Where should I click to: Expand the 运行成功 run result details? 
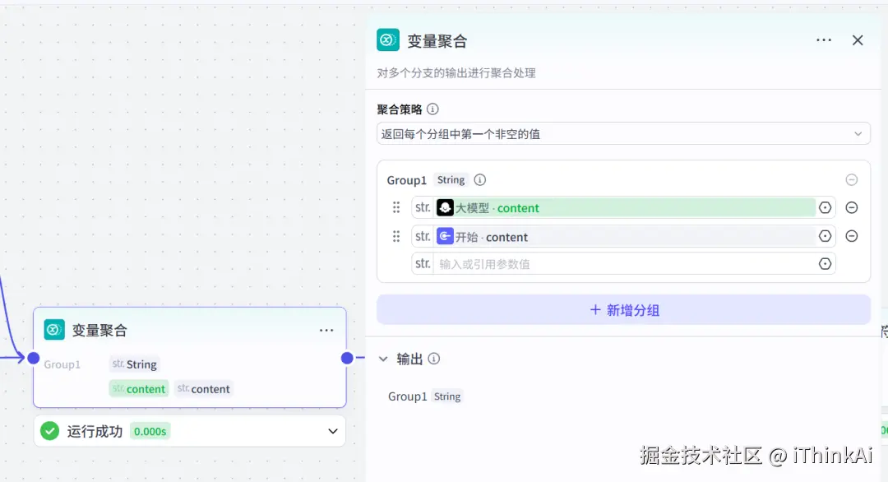[x=332, y=430]
